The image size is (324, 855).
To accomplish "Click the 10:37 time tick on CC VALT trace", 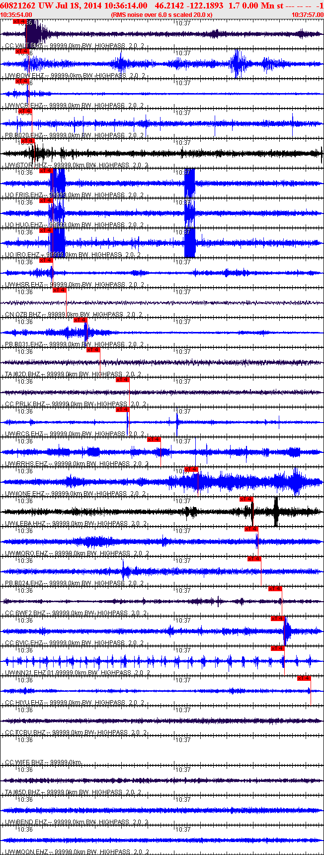I will pos(183,23).
